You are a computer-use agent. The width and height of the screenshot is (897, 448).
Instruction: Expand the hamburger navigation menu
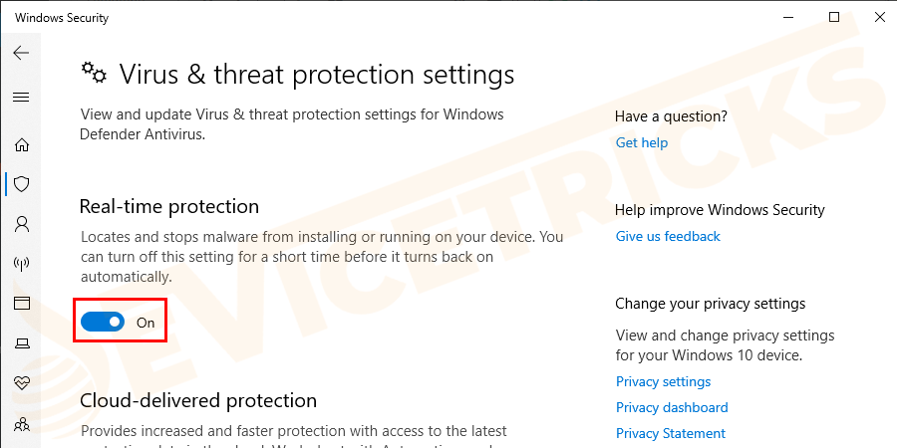click(x=21, y=98)
